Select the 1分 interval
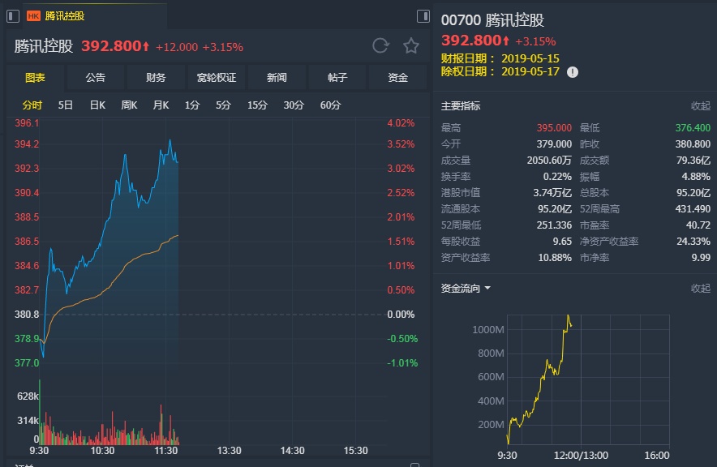717x467 pixels. pos(192,105)
